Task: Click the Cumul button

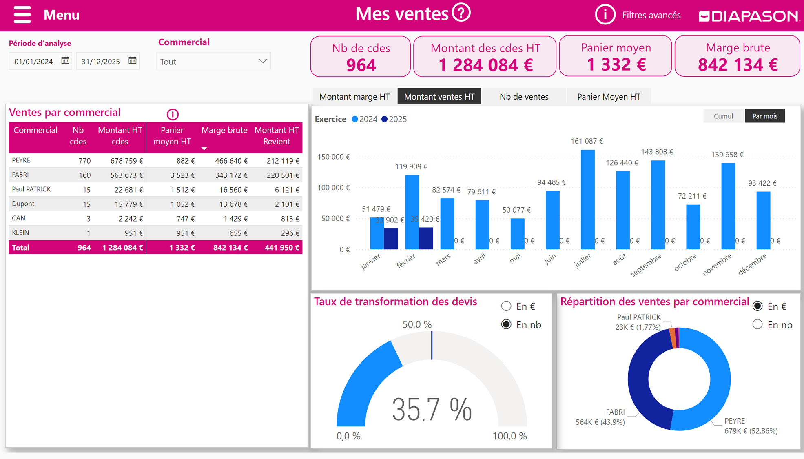Action: (x=723, y=116)
